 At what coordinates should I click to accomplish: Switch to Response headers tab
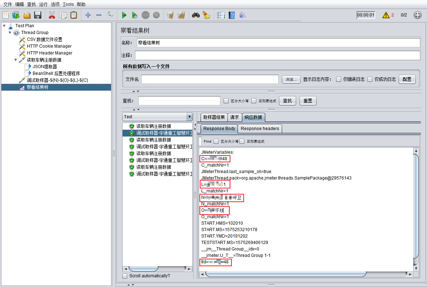click(x=260, y=129)
